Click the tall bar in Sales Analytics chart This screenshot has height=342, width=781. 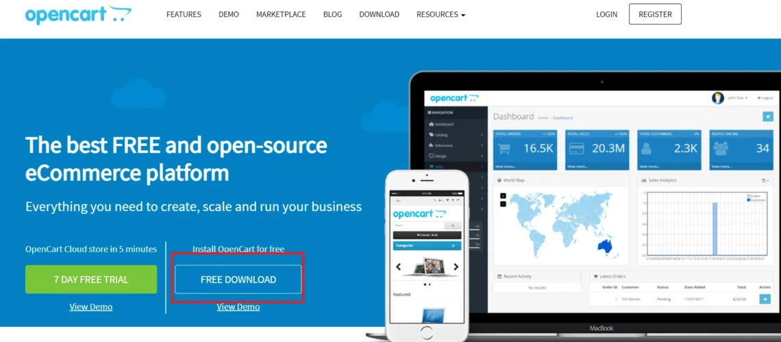[715, 230]
